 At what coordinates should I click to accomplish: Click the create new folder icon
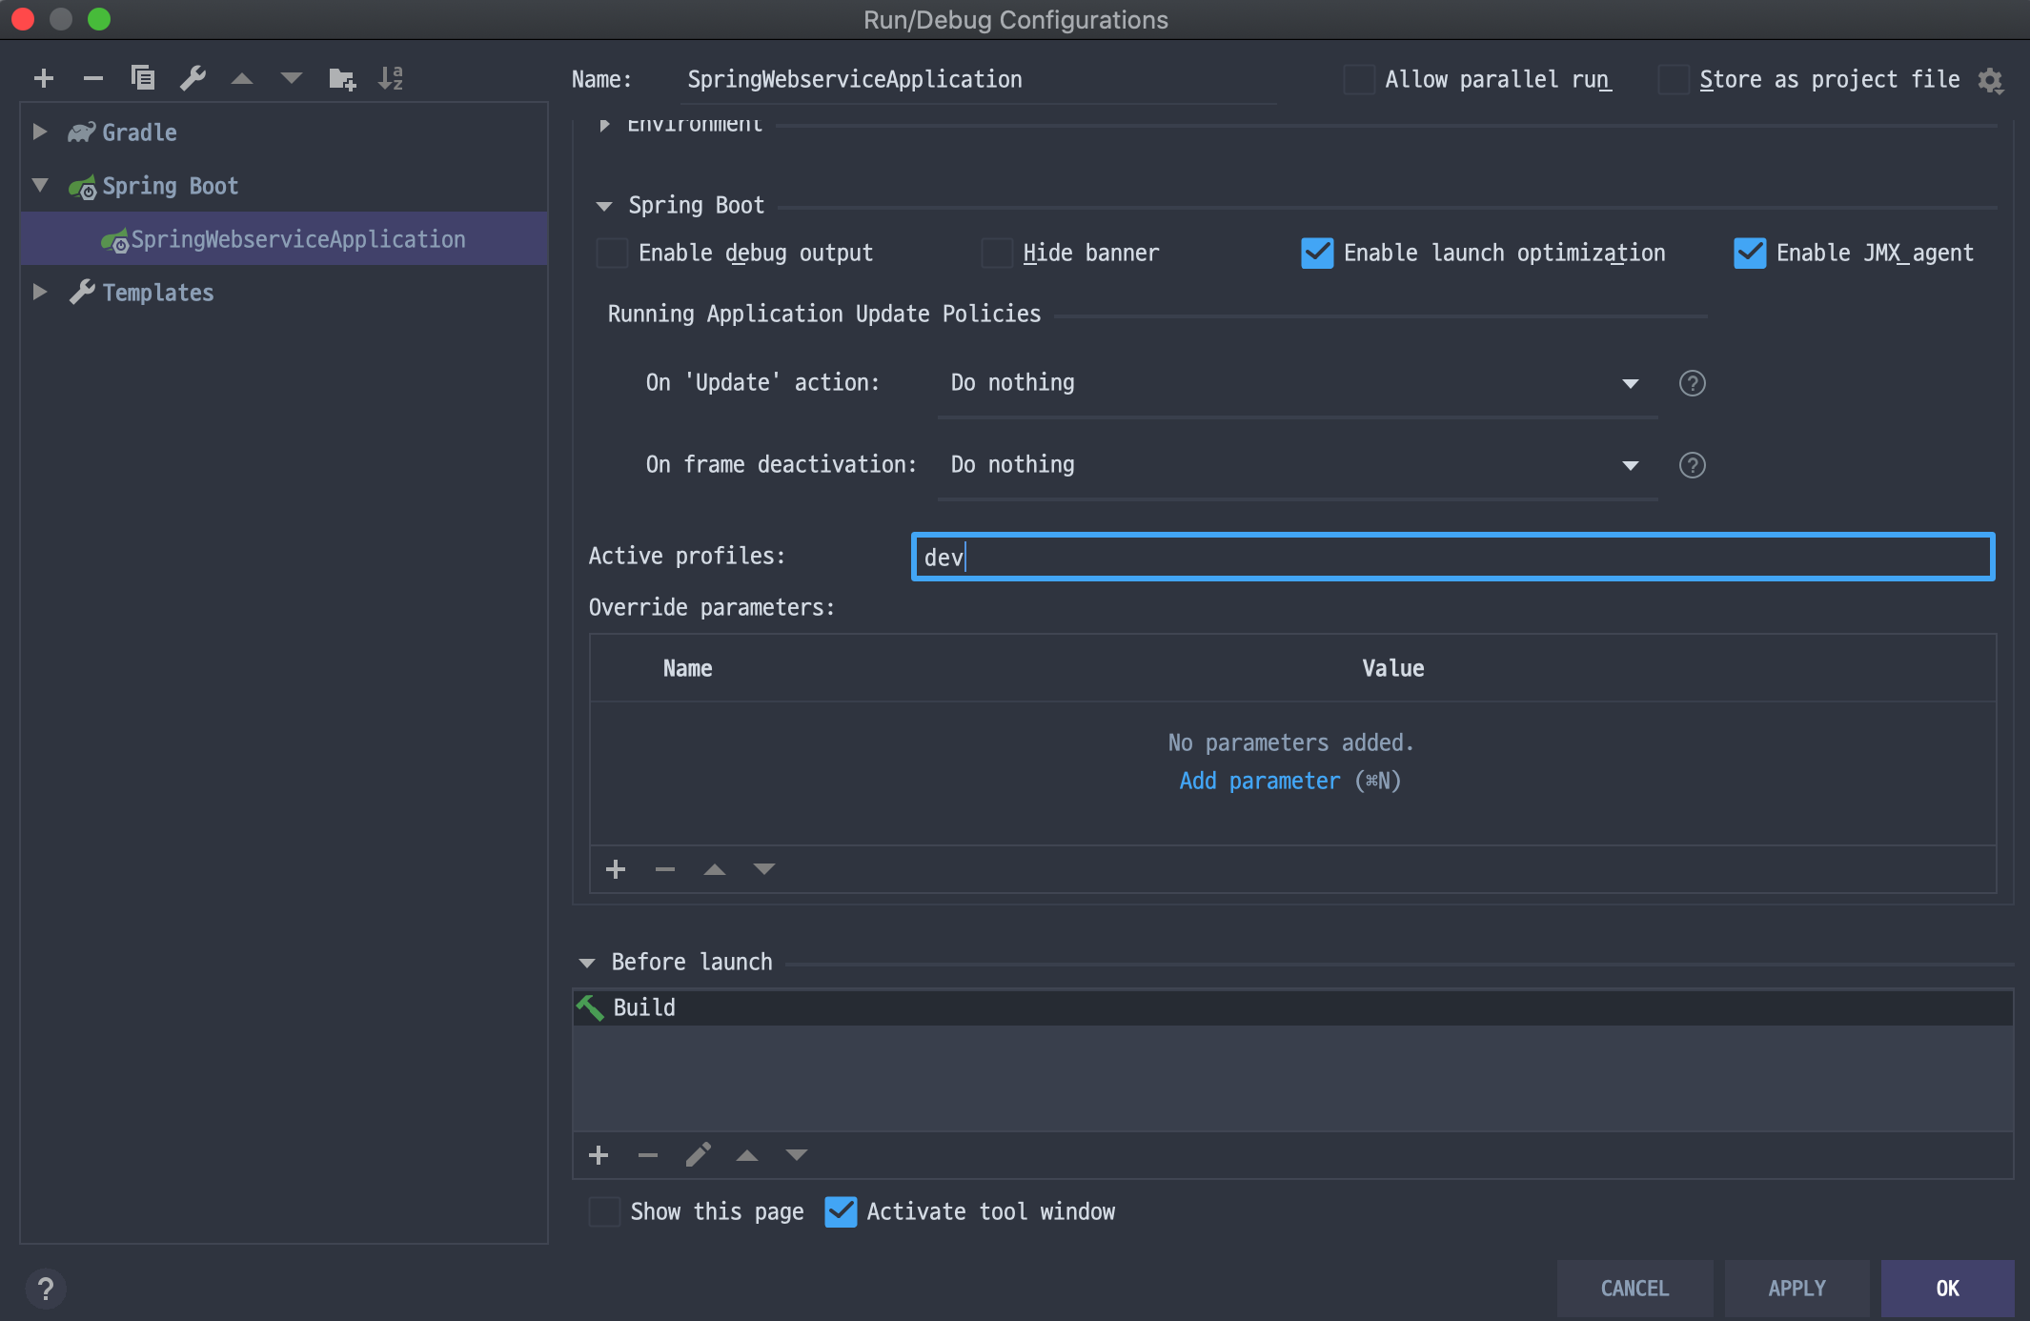[x=341, y=78]
